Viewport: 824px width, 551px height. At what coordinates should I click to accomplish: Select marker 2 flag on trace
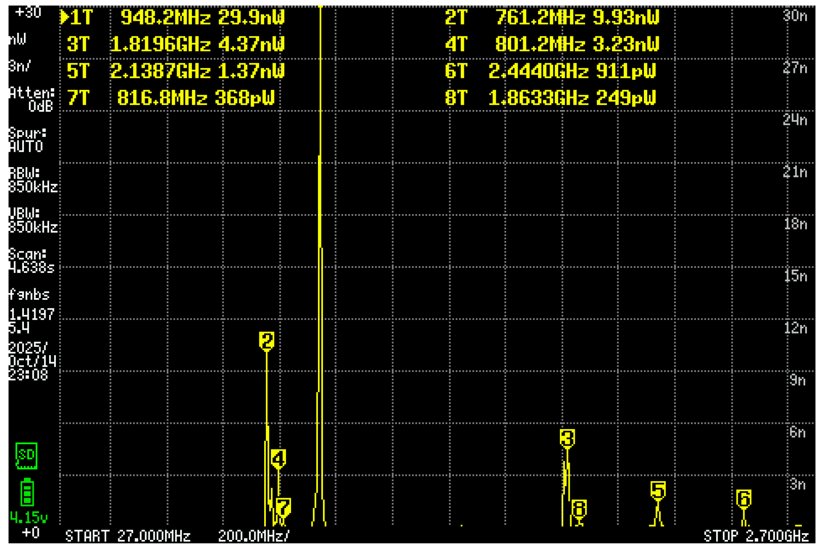[x=267, y=341]
